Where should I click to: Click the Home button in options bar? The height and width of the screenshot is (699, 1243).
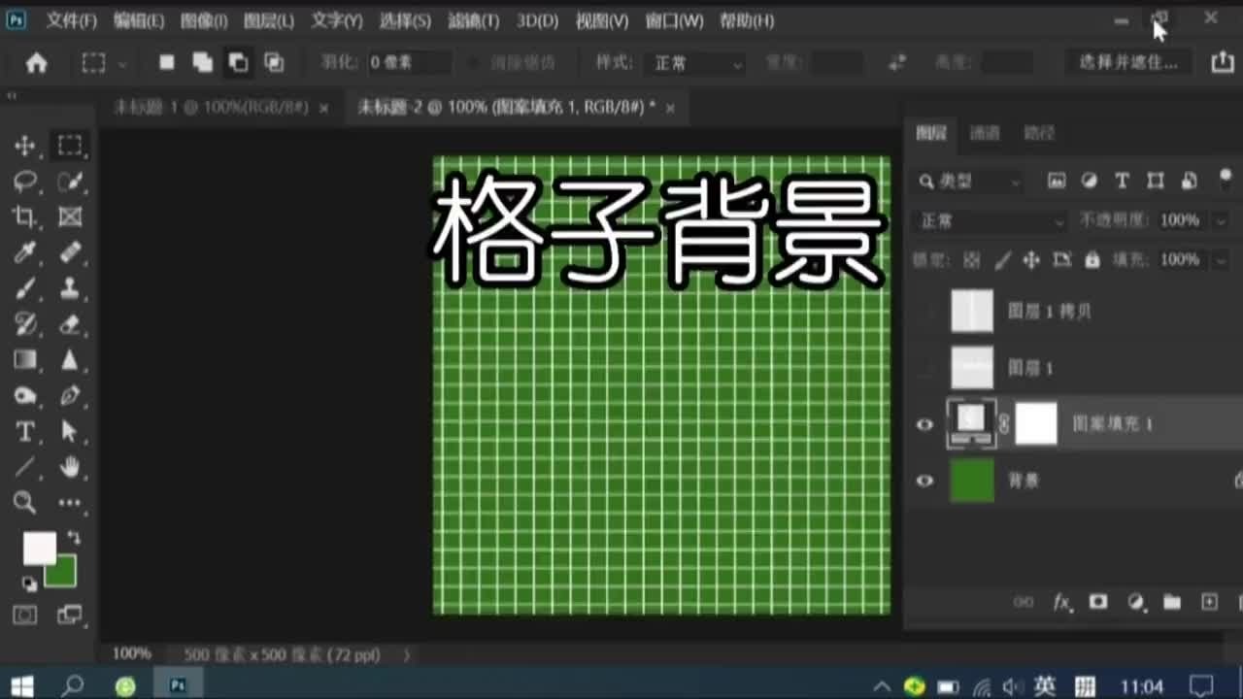click(x=36, y=62)
